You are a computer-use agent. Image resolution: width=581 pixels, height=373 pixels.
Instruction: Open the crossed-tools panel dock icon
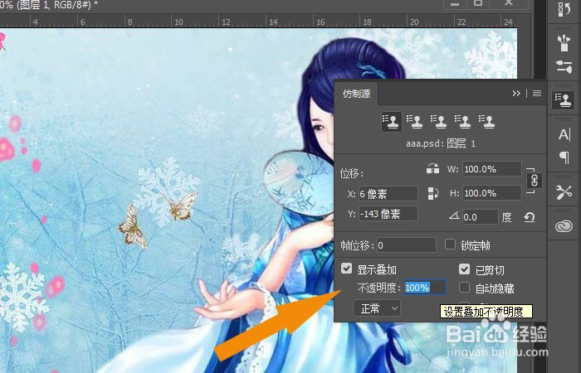pos(564,192)
